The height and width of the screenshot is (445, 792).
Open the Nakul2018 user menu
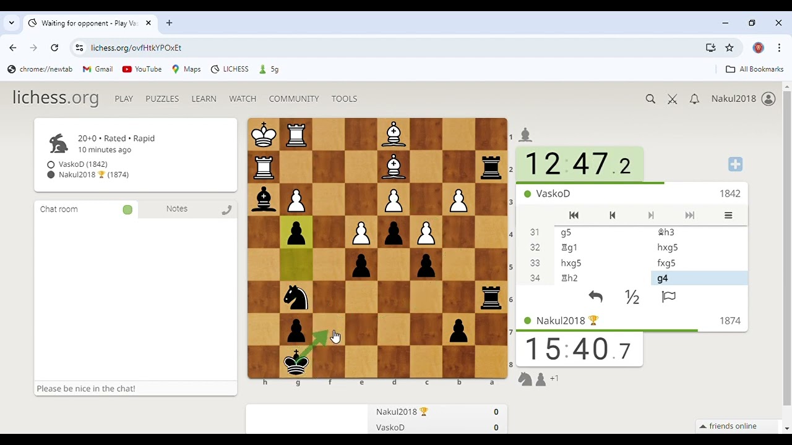pyautogui.click(x=743, y=99)
